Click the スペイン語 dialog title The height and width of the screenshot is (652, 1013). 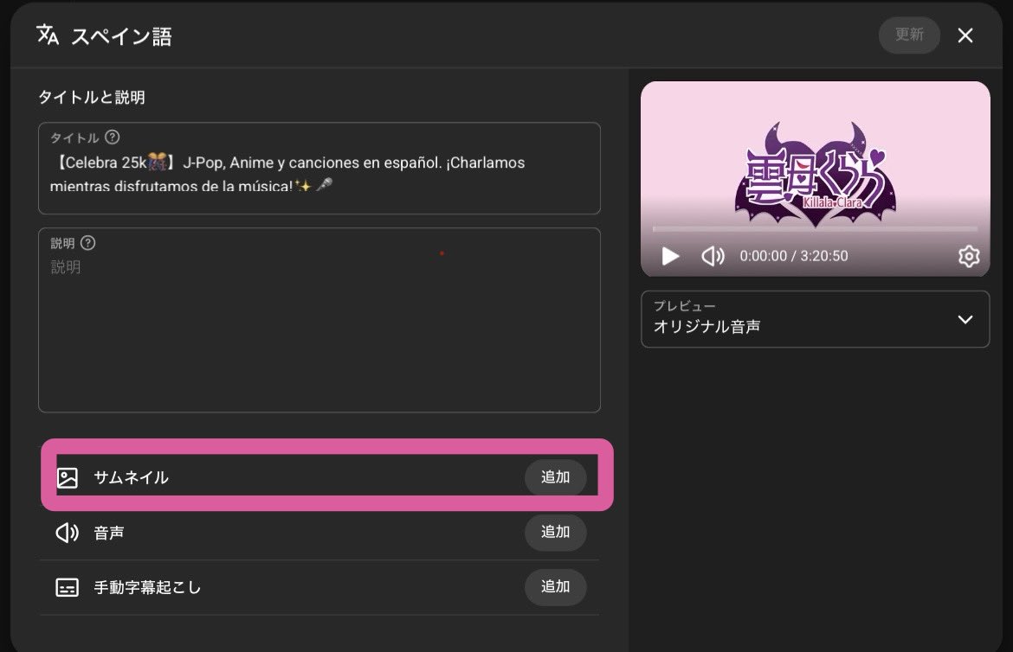121,36
